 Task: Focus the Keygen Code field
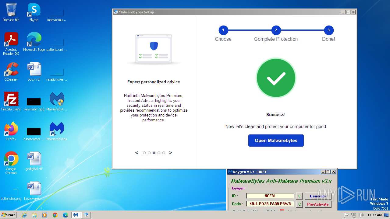tap(270, 204)
